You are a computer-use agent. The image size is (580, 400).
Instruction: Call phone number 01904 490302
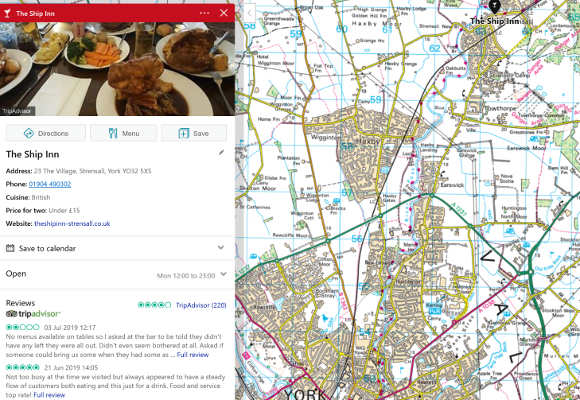[x=50, y=184]
